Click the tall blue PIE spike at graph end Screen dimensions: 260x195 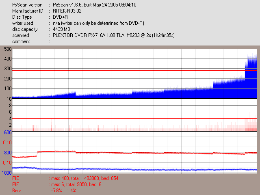pyautogui.click(x=251, y=76)
